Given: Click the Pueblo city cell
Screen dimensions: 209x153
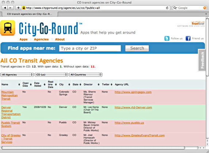Looking at the screenshot, I should [x=63, y=122].
